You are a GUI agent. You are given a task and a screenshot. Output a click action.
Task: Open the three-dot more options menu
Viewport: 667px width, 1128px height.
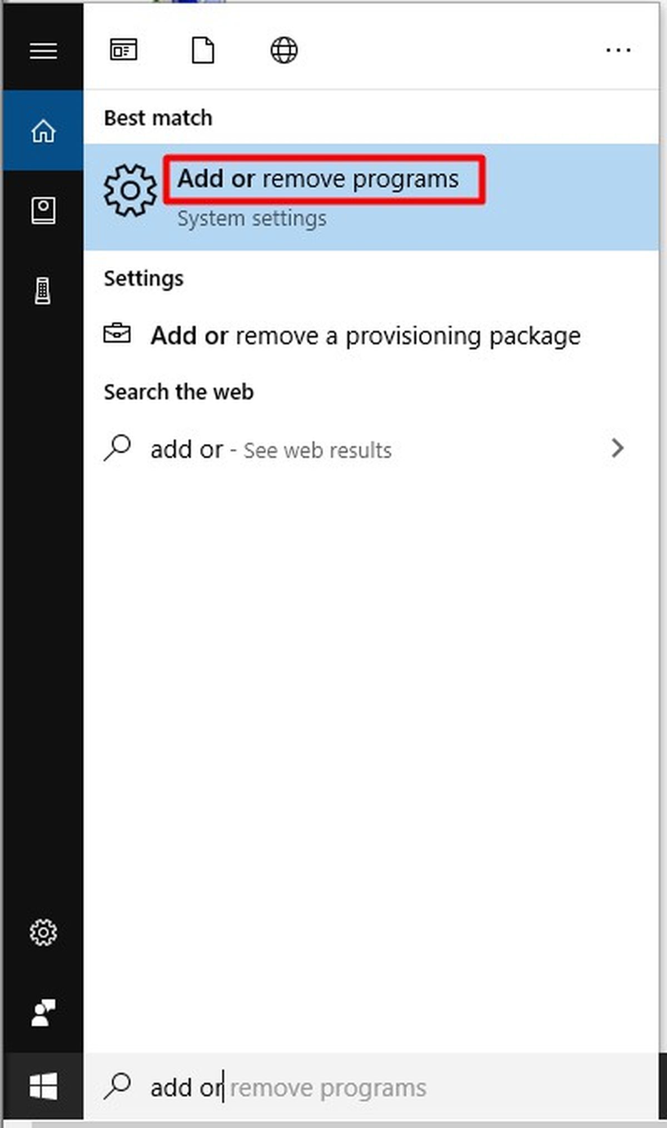(x=618, y=51)
